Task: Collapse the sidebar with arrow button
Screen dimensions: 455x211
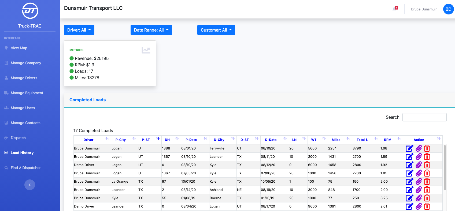Action: (x=30, y=185)
